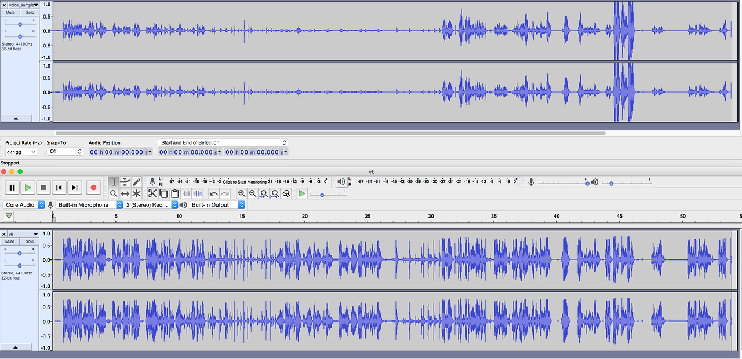This screenshot has width=742, height=359.
Task: Click the Trim Audio Outside Selection icon
Action: click(186, 194)
